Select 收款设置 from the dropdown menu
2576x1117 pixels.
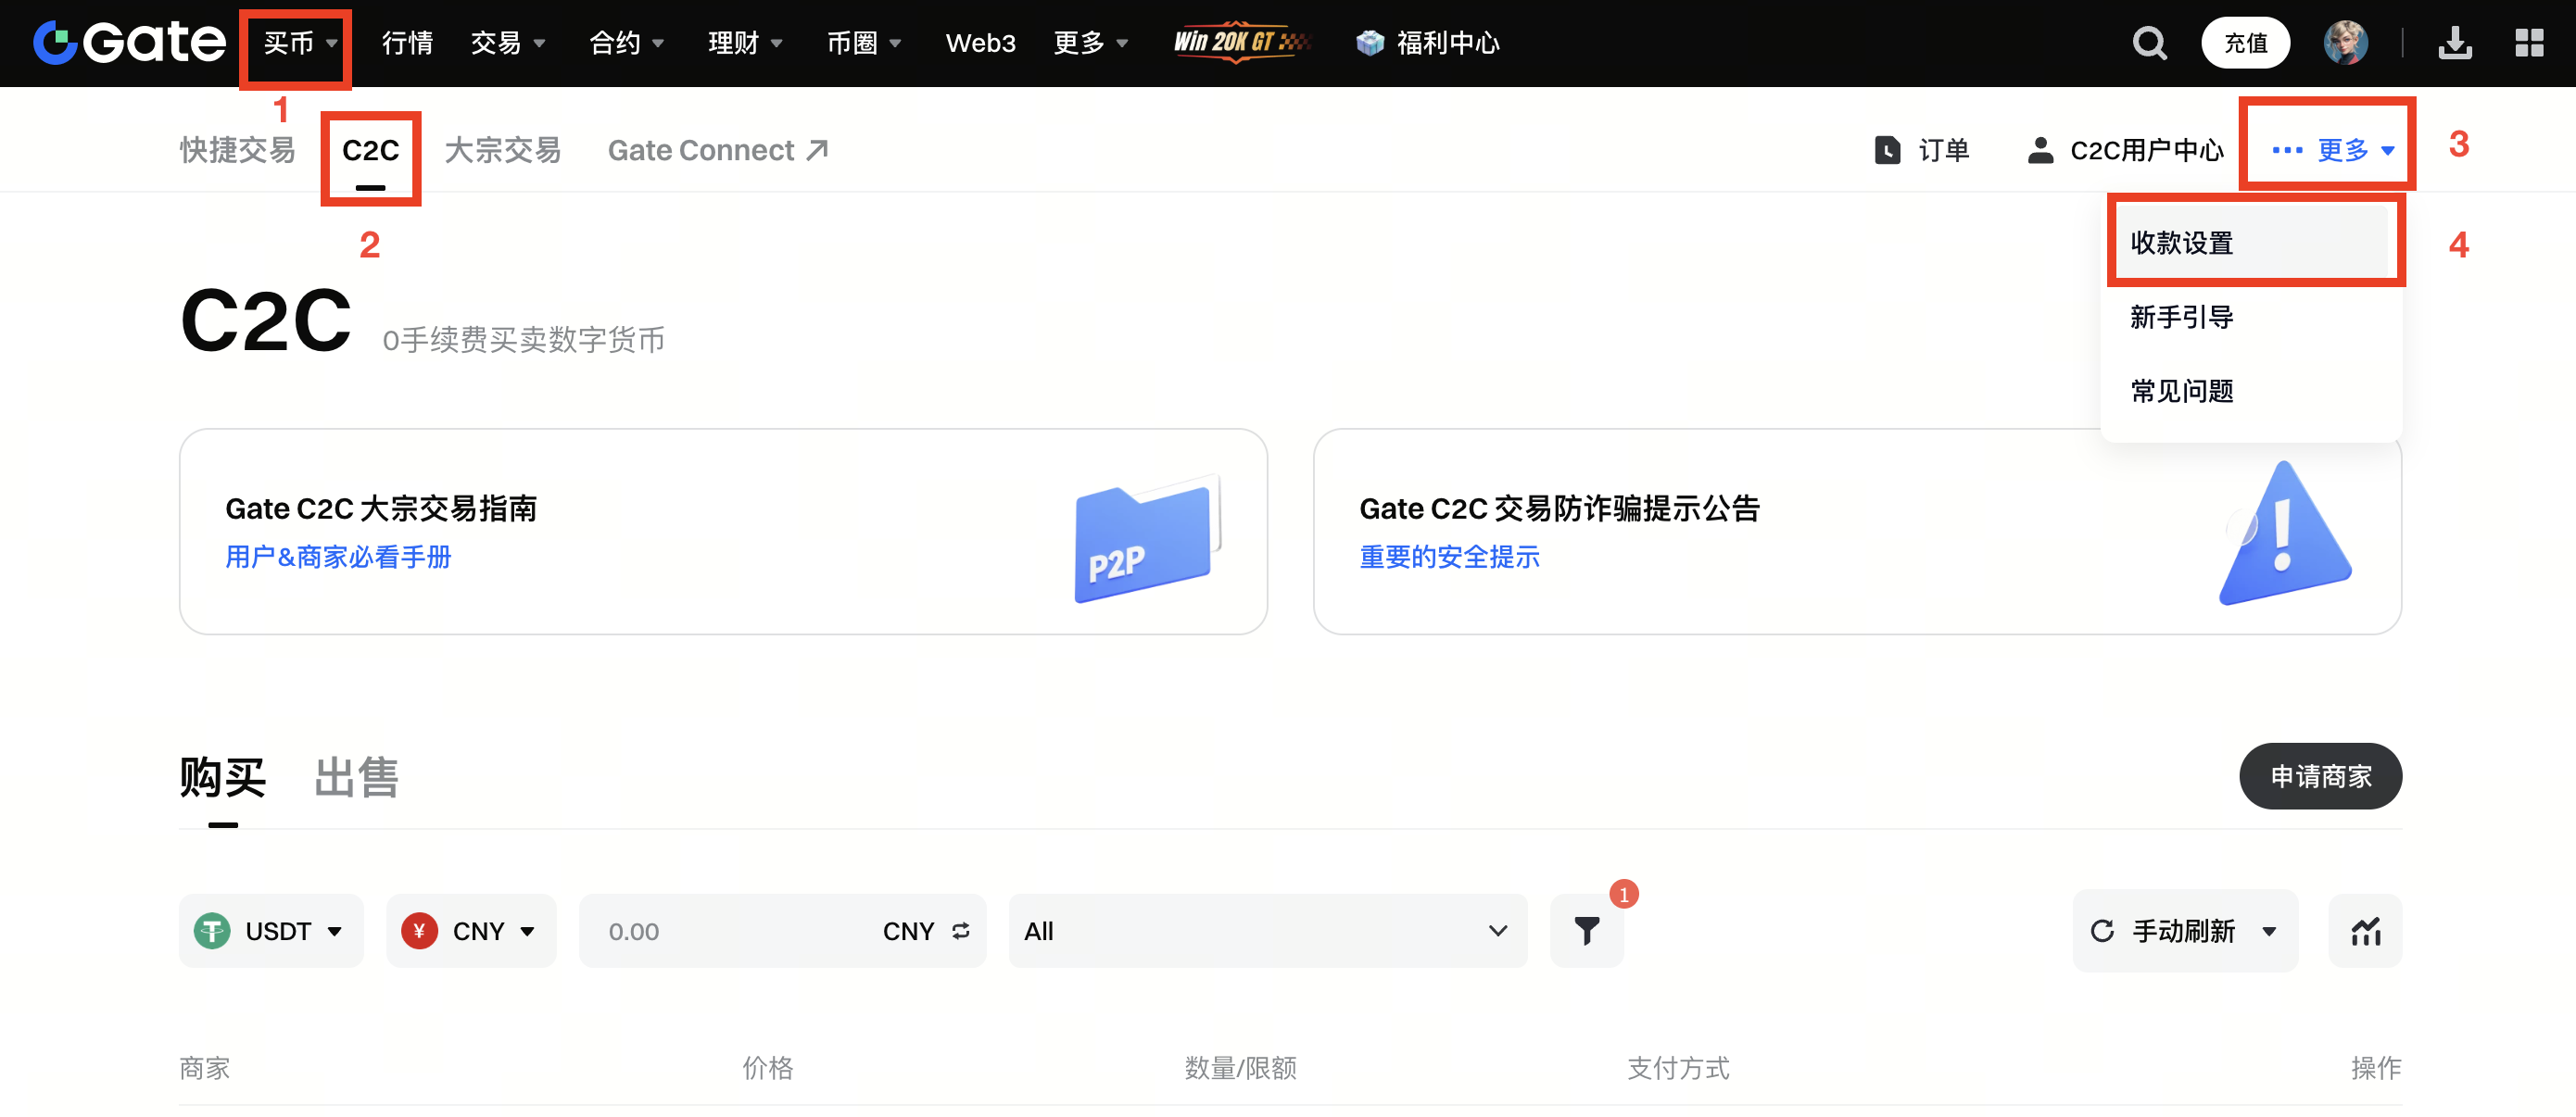click(2181, 243)
